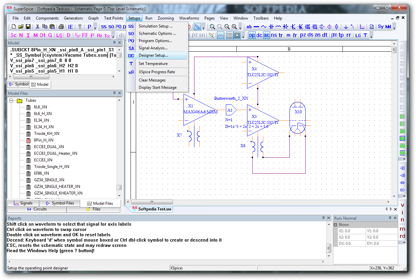Screen dimensions: 416x280
Task: Insert text with the 'ab' tool icon
Action: pos(249,27)
